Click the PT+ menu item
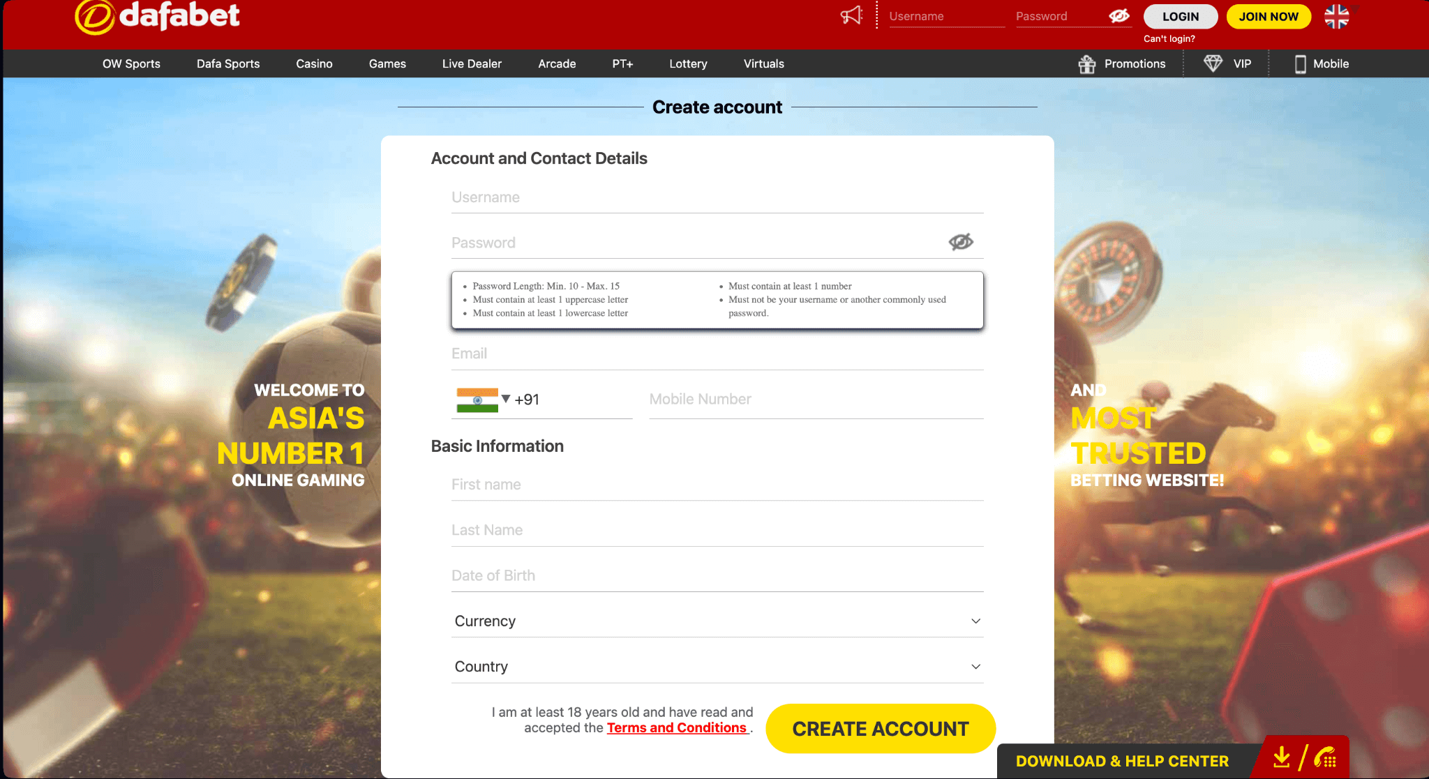The height and width of the screenshot is (779, 1429). pos(622,63)
